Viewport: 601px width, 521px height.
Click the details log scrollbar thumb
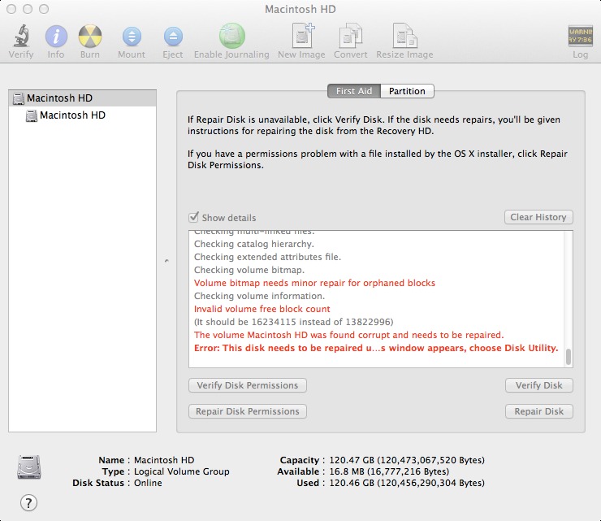coord(569,357)
